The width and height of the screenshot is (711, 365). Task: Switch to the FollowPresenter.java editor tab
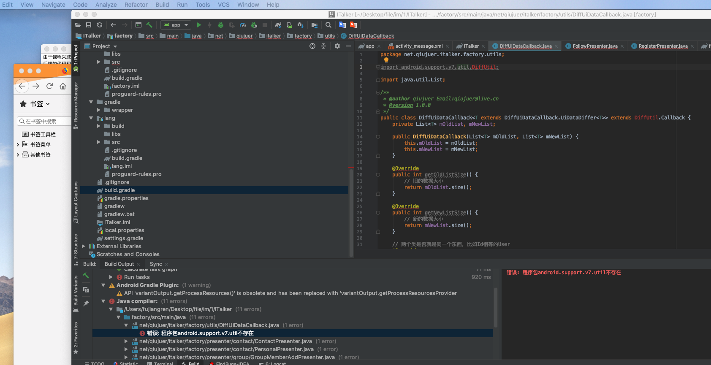point(594,46)
